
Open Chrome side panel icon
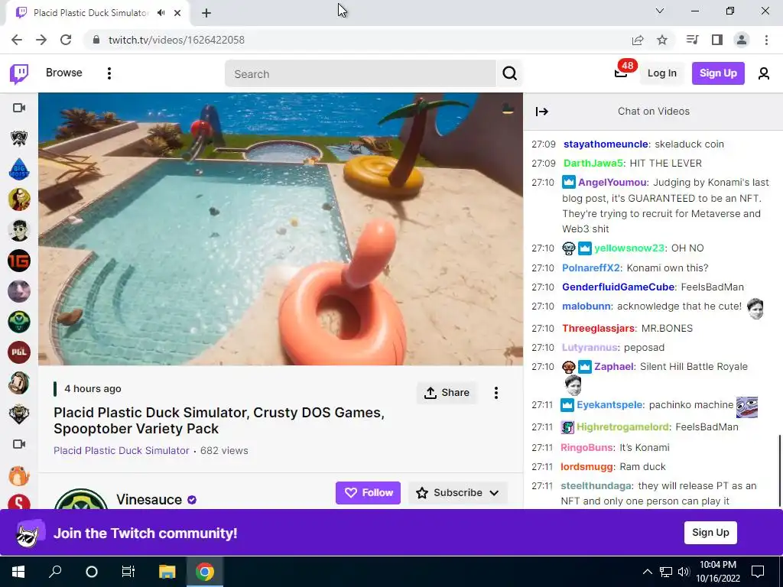717,40
